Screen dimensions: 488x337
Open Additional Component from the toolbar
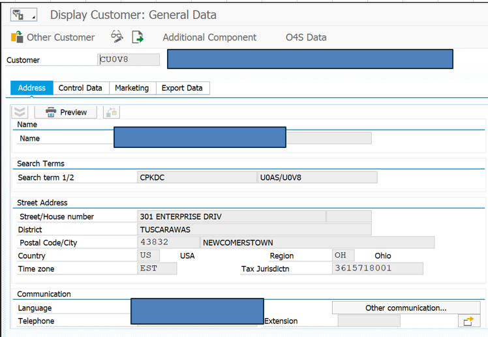[x=209, y=37]
